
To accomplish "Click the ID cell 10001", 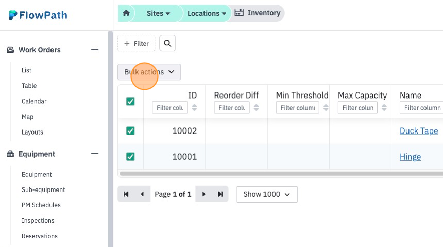I will (184, 156).
